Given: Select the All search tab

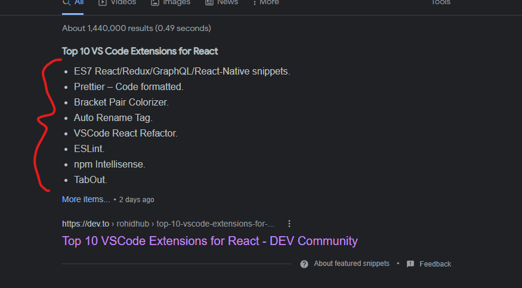Looking at the screenshot, I should tap(73, 2).
